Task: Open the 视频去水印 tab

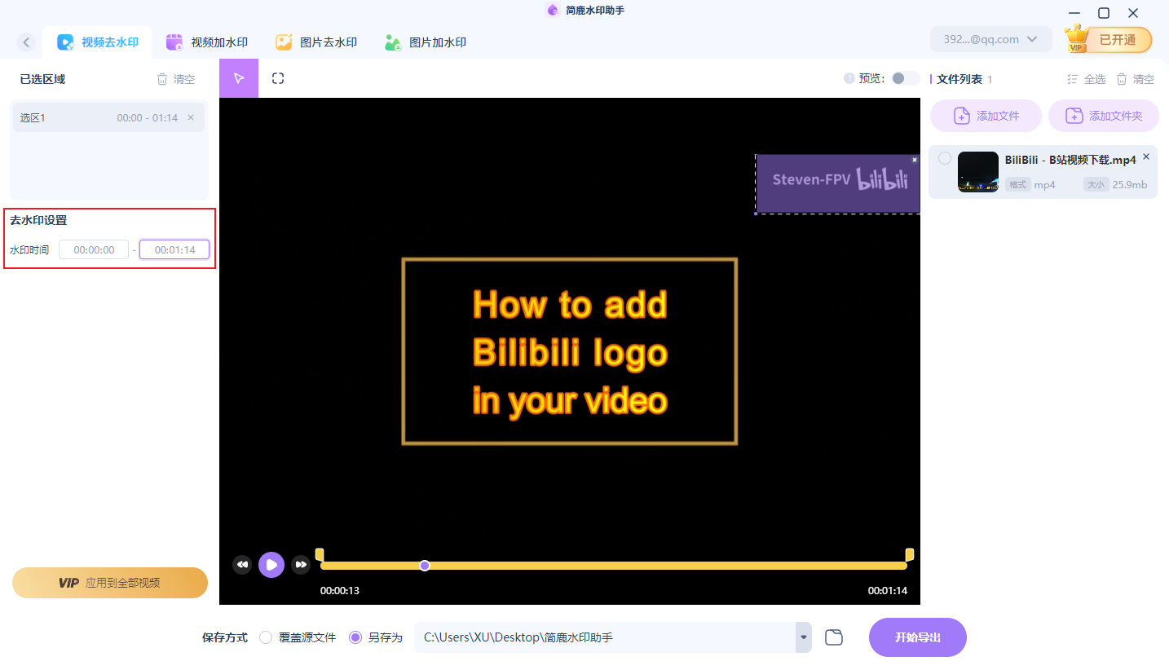Action: coord(98,42)
